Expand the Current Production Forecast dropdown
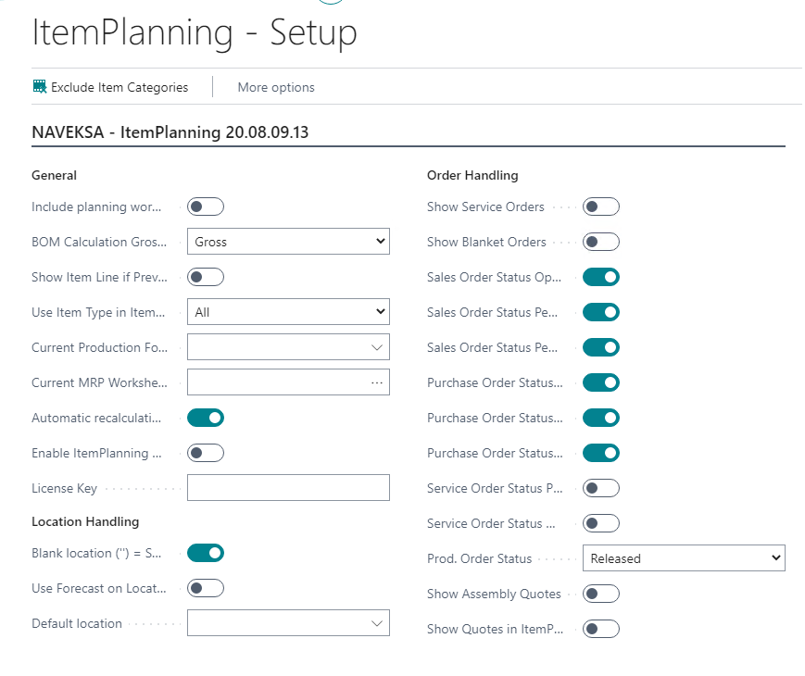Image resolution: width=805 pixels, height=676 pixels. pyautogui.click(x=288, y=346)
